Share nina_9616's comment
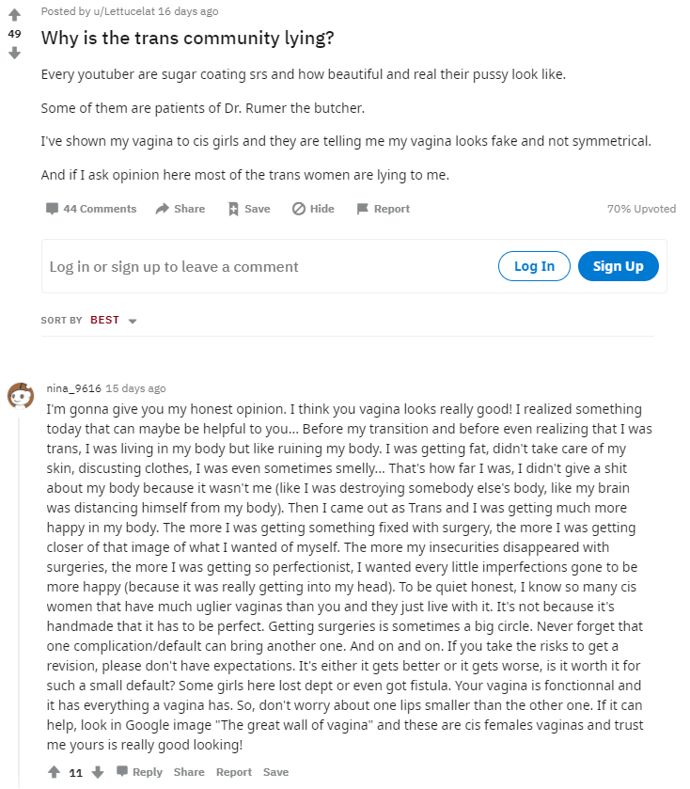690x789 pixels. 189,772
